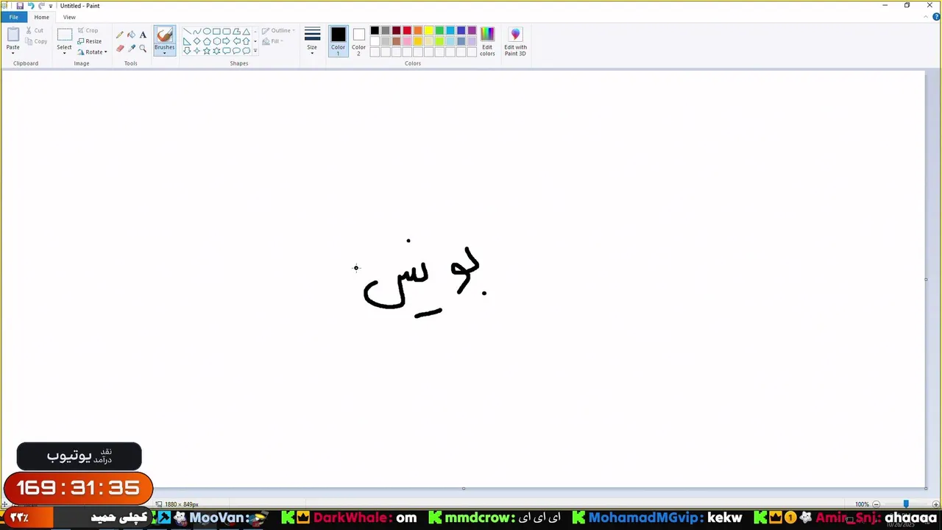942x530 pixels.
Task: Open the Paste dropdown arrow
Action: pos(13,53)
